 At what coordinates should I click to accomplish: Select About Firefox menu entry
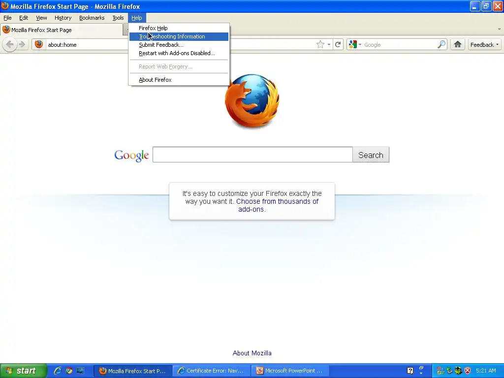(179, 80)
